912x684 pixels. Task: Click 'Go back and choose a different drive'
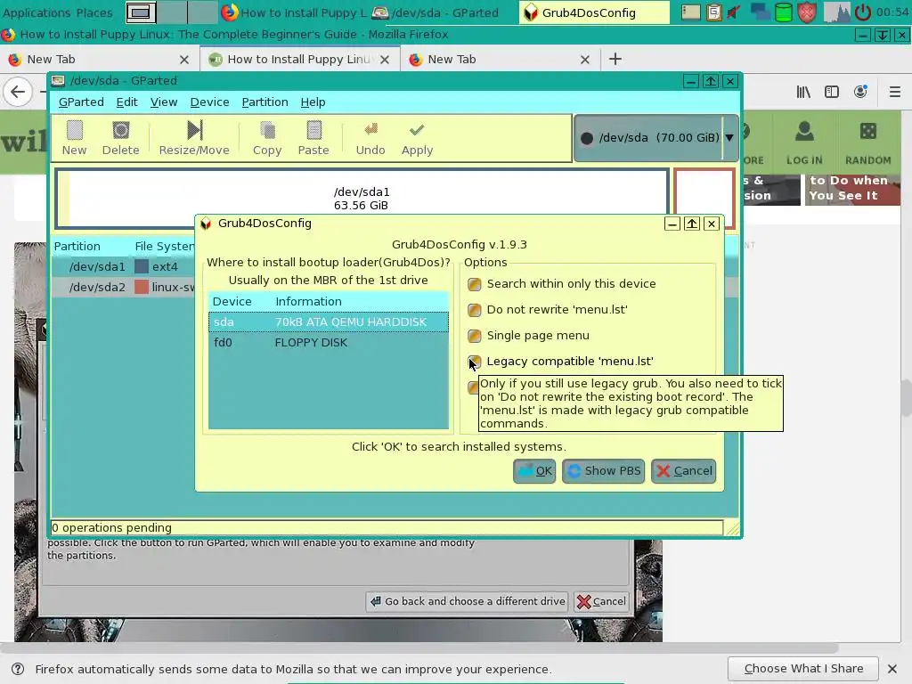468,601
